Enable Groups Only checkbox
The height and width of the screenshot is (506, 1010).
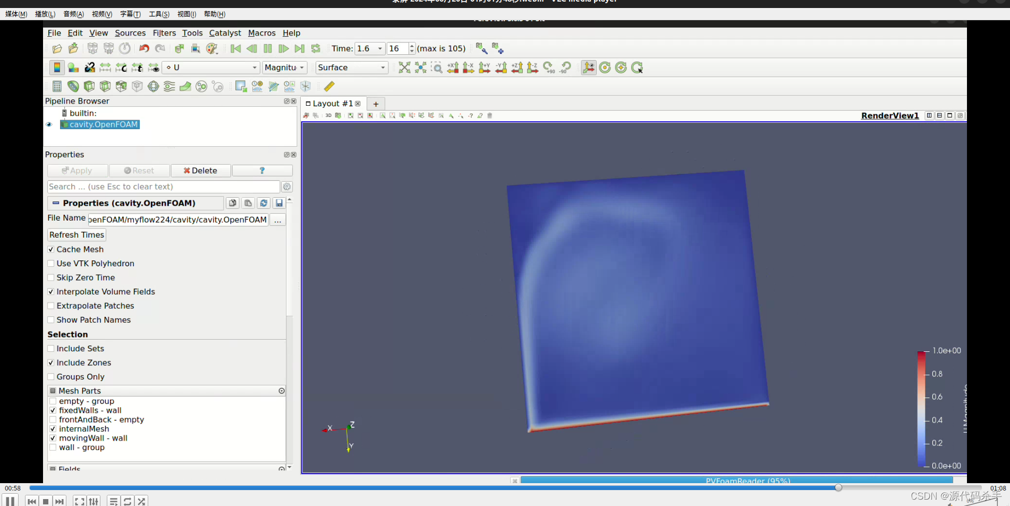click(51, 377)
